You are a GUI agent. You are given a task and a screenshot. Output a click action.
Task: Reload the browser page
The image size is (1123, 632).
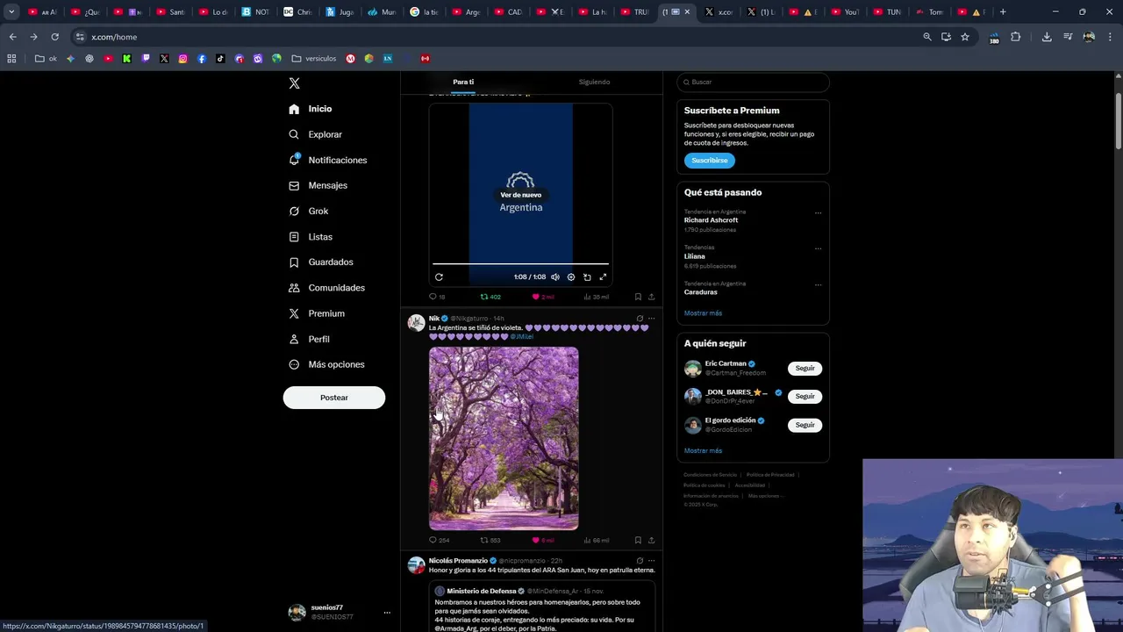54,37
